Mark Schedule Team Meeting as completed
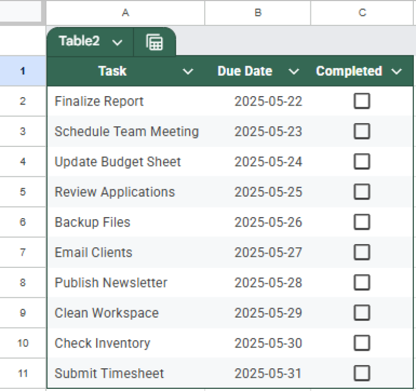Image resolution: width=416 pixels, height=391 pixels. click(x=362, y=131)
